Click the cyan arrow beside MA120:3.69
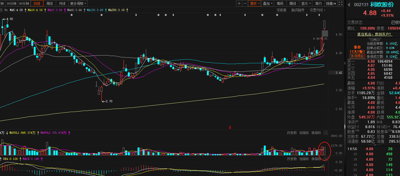400x176 pixels. [105, 10]
